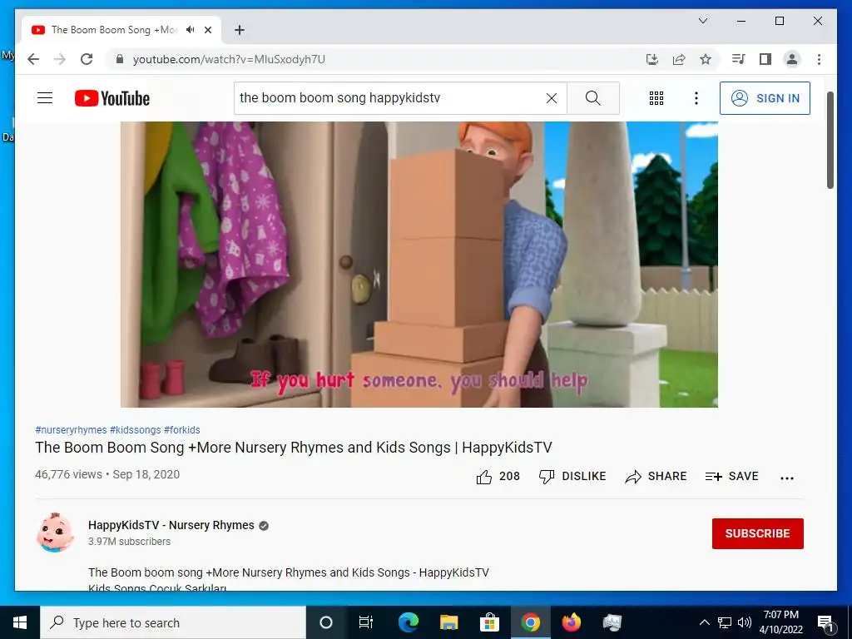The image size is (852, 639).
Task: Open File Explorer from taskbar
Action: pyautogui.click(x=448, y=622)
